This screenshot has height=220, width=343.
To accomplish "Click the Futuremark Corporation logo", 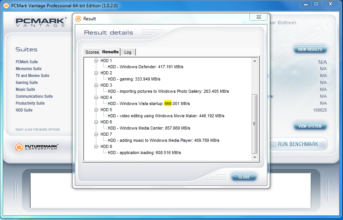I will [x=36, y=147].
